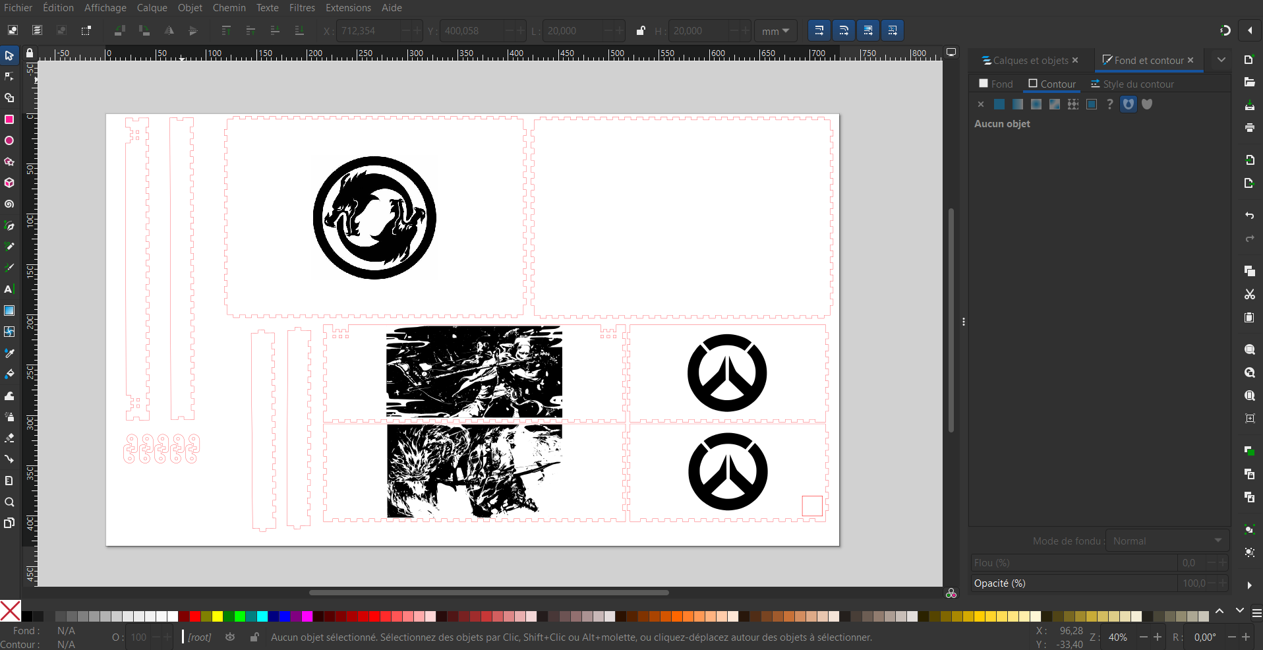The height and width of the screenshot is (650, 1263).
Task: Select the 3D Box tool
Action: click(9, 183)
